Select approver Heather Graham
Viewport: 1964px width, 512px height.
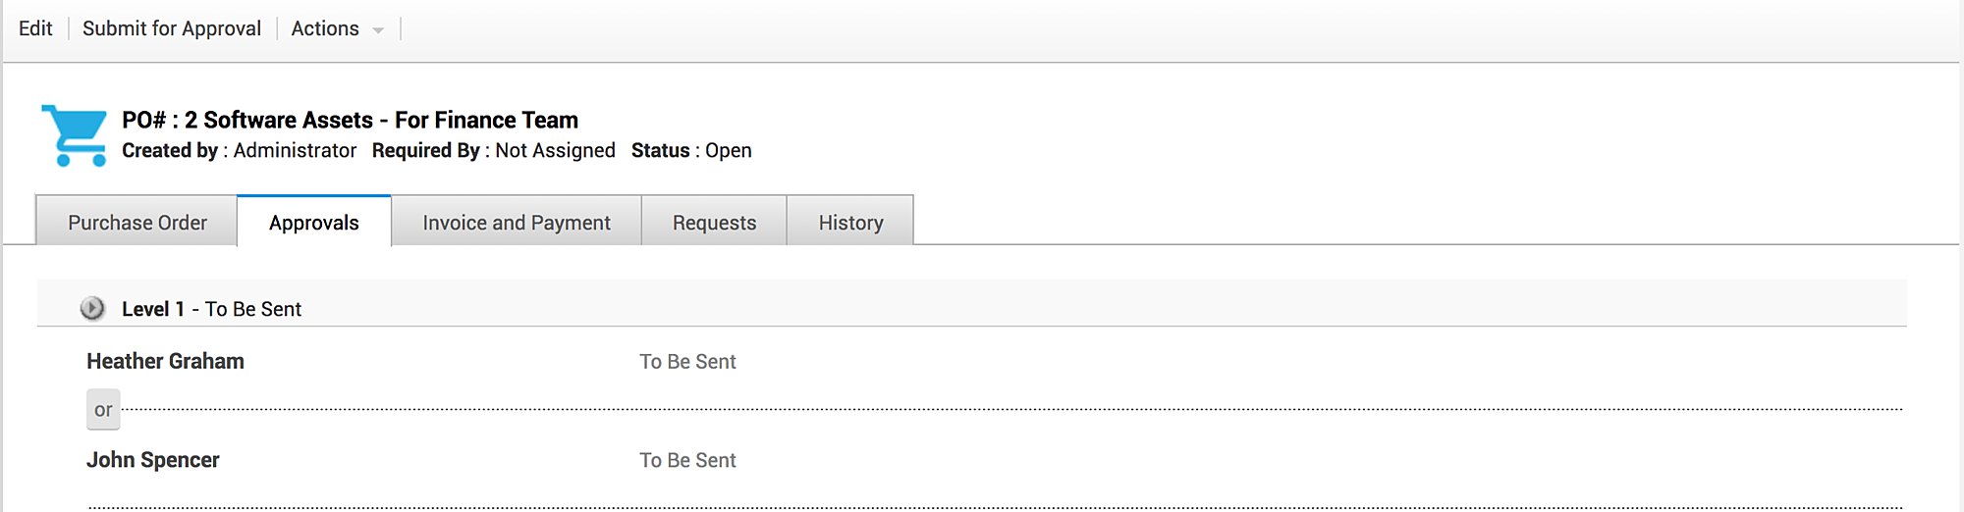click(165, 361)
